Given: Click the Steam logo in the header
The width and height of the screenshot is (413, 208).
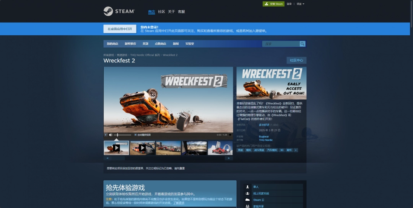Looking at the screenshot, I should (x=119, y=11).
